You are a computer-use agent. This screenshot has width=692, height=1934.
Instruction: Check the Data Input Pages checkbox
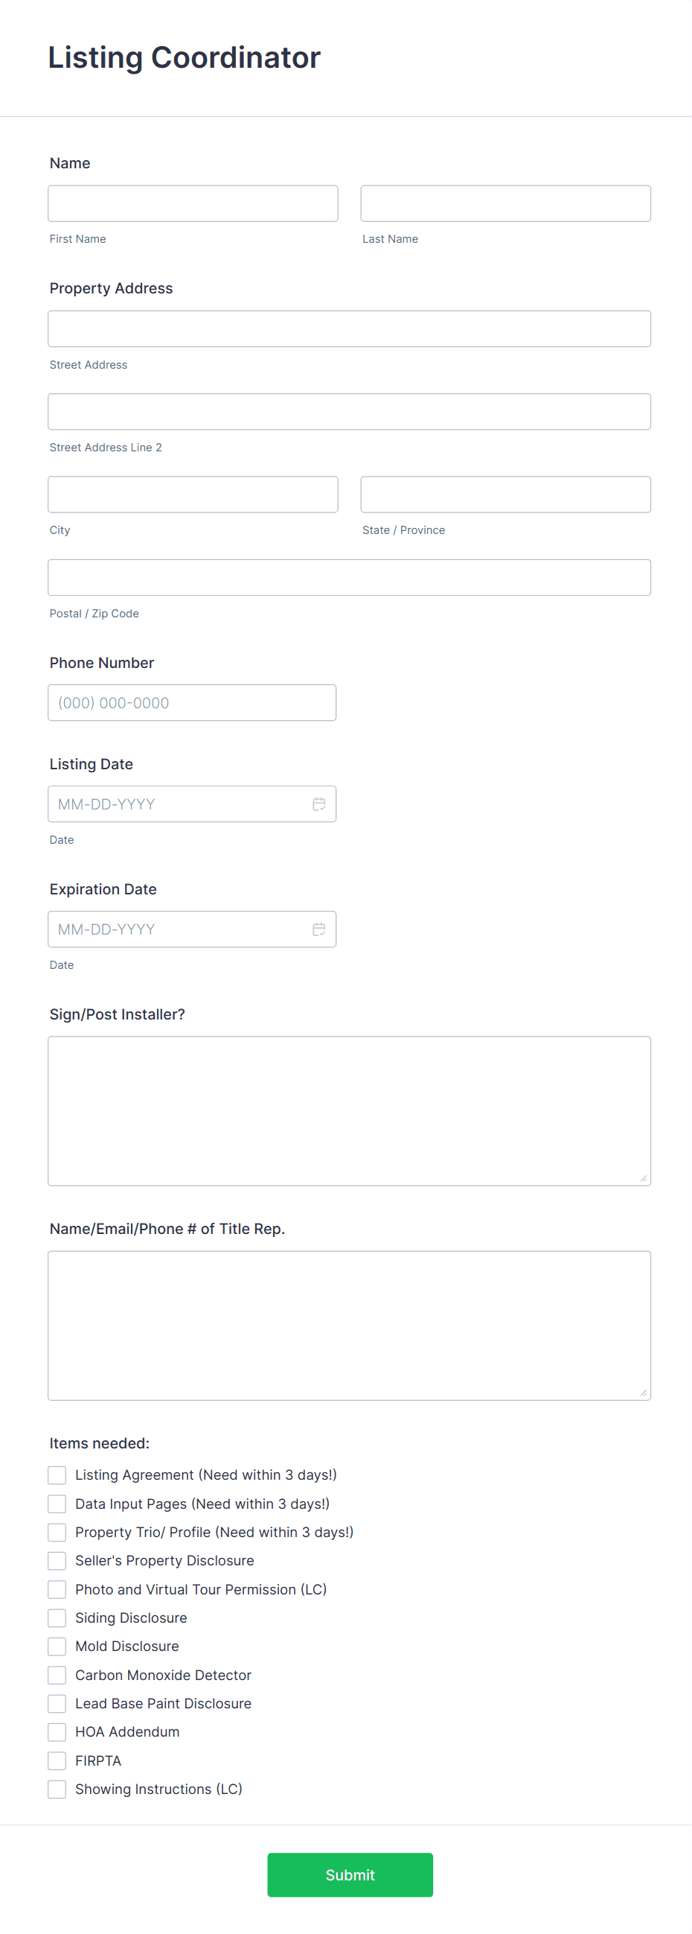(57, 1503)
